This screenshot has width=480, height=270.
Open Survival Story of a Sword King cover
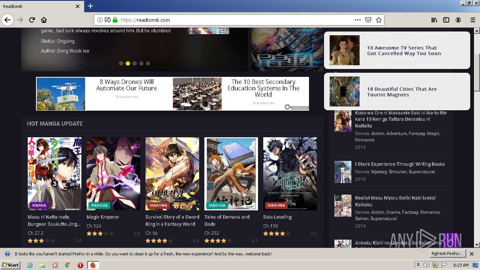tap(172, 174)
